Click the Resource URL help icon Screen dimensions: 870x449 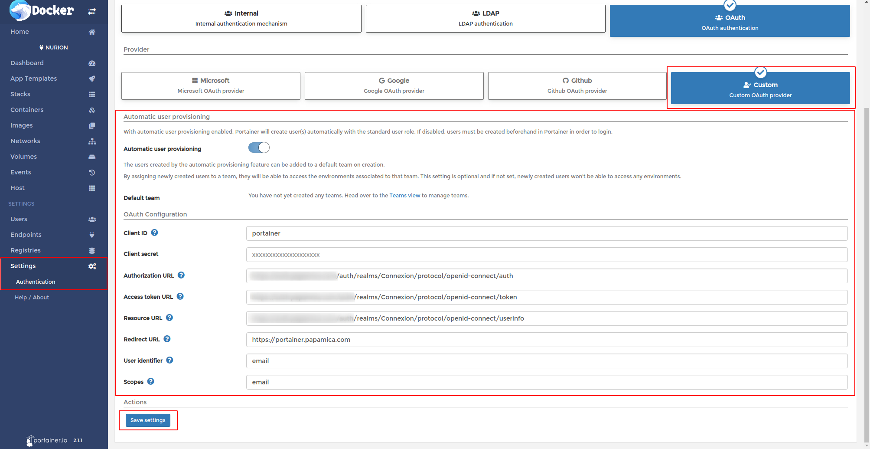point(169,318)
